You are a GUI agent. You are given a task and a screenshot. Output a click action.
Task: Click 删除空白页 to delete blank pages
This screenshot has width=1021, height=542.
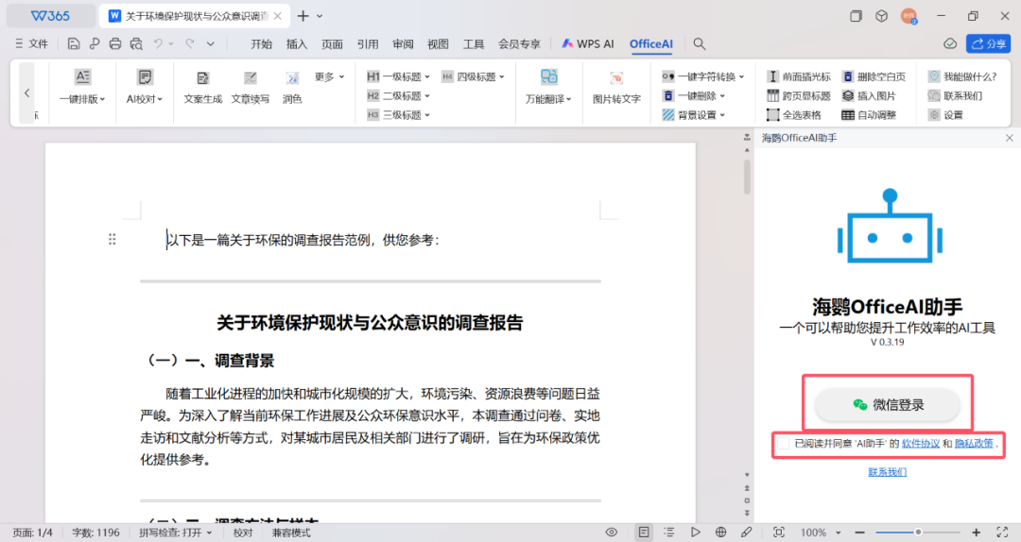pos(874,76)
